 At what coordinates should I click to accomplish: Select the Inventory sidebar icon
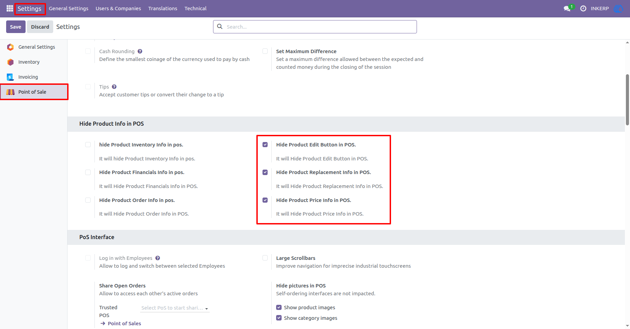11,62
